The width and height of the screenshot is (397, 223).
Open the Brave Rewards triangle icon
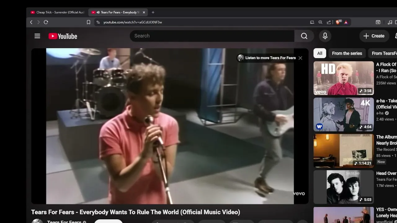pos(346,22)
